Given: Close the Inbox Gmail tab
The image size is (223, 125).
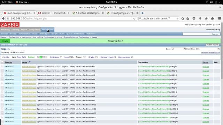Looking at the screenshot, I should coord(69,13).
